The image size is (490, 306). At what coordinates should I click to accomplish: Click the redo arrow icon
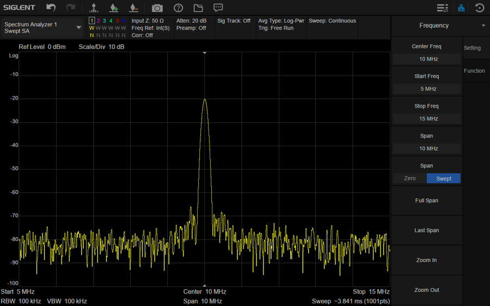pyautogui.click(x=71, y=8)
